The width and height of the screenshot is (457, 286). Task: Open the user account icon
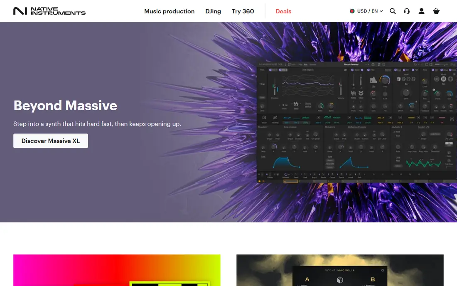(x=421, y=11)
